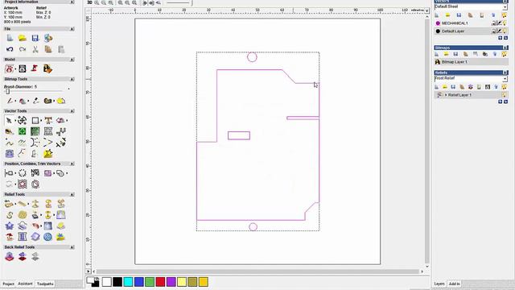Collapse the Back Relief Tools section
Viewport: 515px width, 290px height.
coord(72,247)
